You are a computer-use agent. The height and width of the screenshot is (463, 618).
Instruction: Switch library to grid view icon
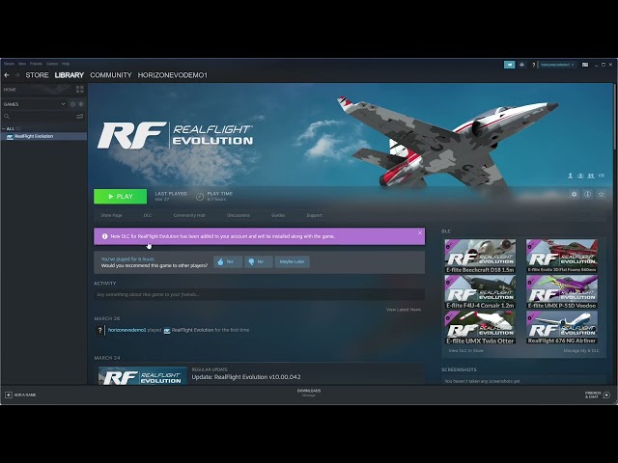point(79,90)
